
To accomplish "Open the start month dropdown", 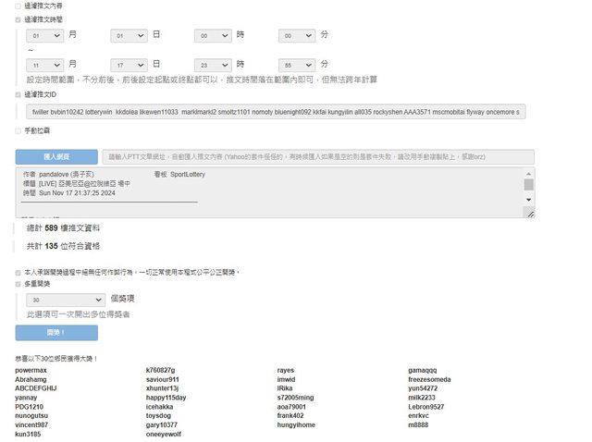I will (x=43, y=35).
